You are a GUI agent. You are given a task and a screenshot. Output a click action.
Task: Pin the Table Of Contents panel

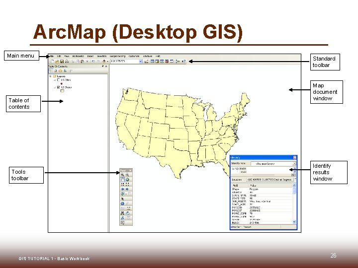[102, 67]
